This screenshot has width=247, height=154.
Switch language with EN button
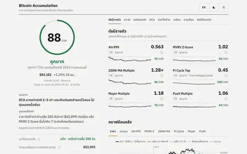pyautogui.click(x=204, y=7)
